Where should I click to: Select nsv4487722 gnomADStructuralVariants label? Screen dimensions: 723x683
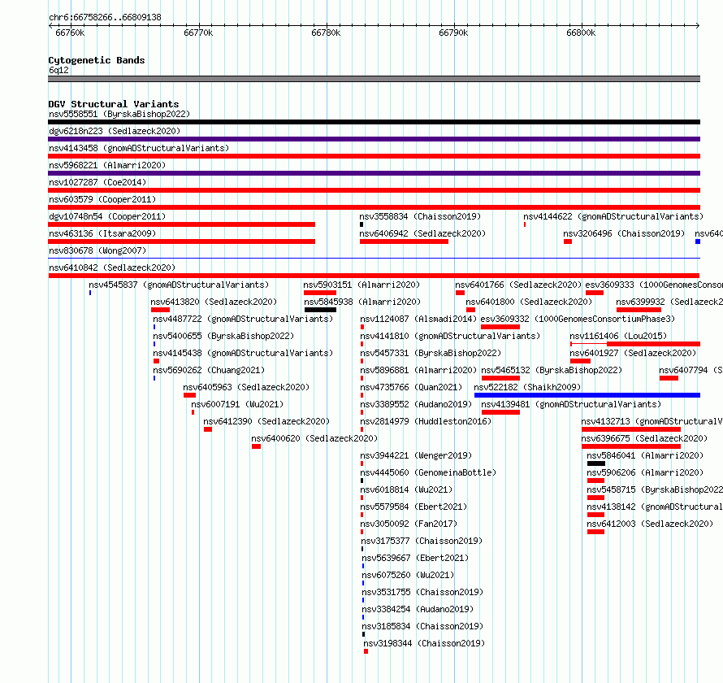243,319
